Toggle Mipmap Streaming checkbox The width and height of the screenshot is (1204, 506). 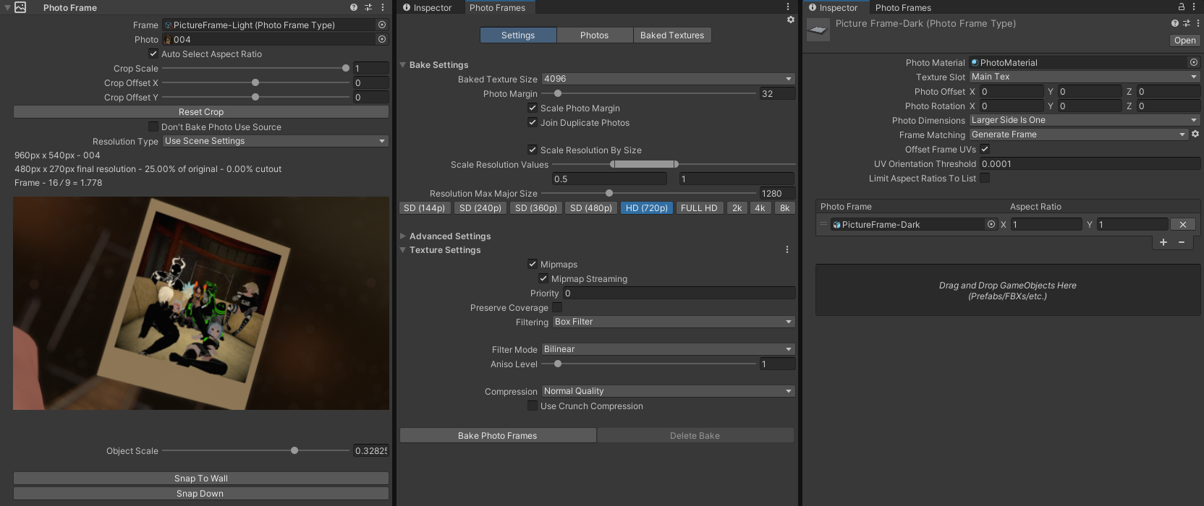(543, 278)
